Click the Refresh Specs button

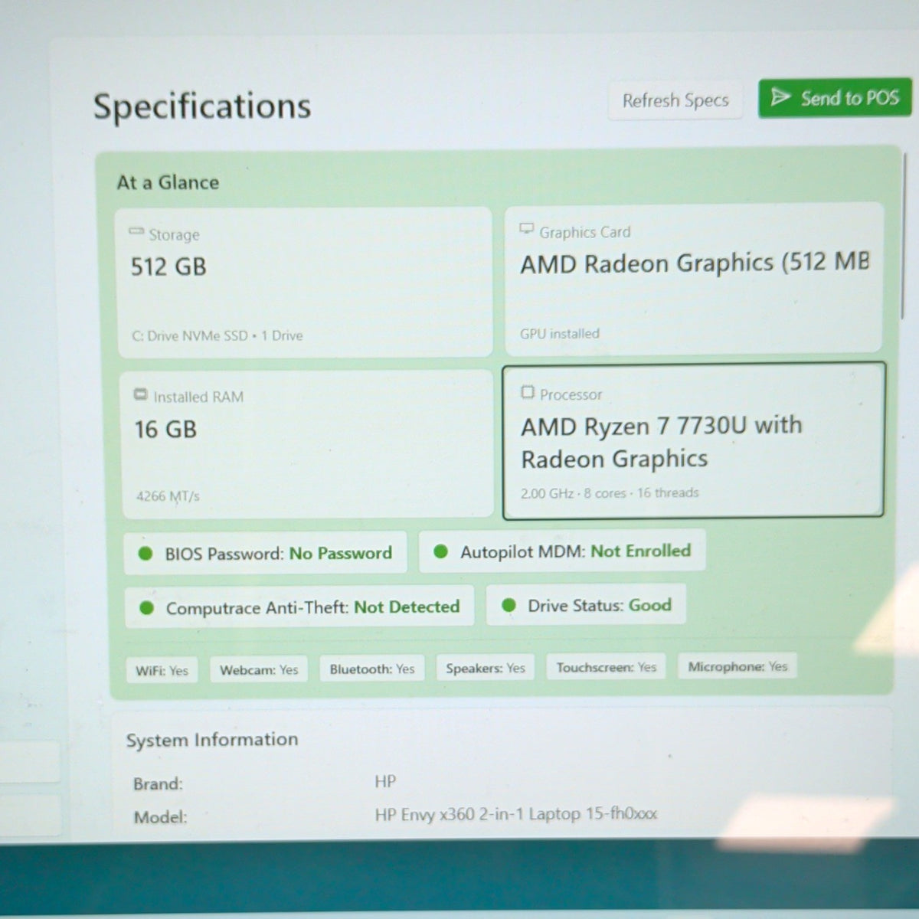point(675,100)
